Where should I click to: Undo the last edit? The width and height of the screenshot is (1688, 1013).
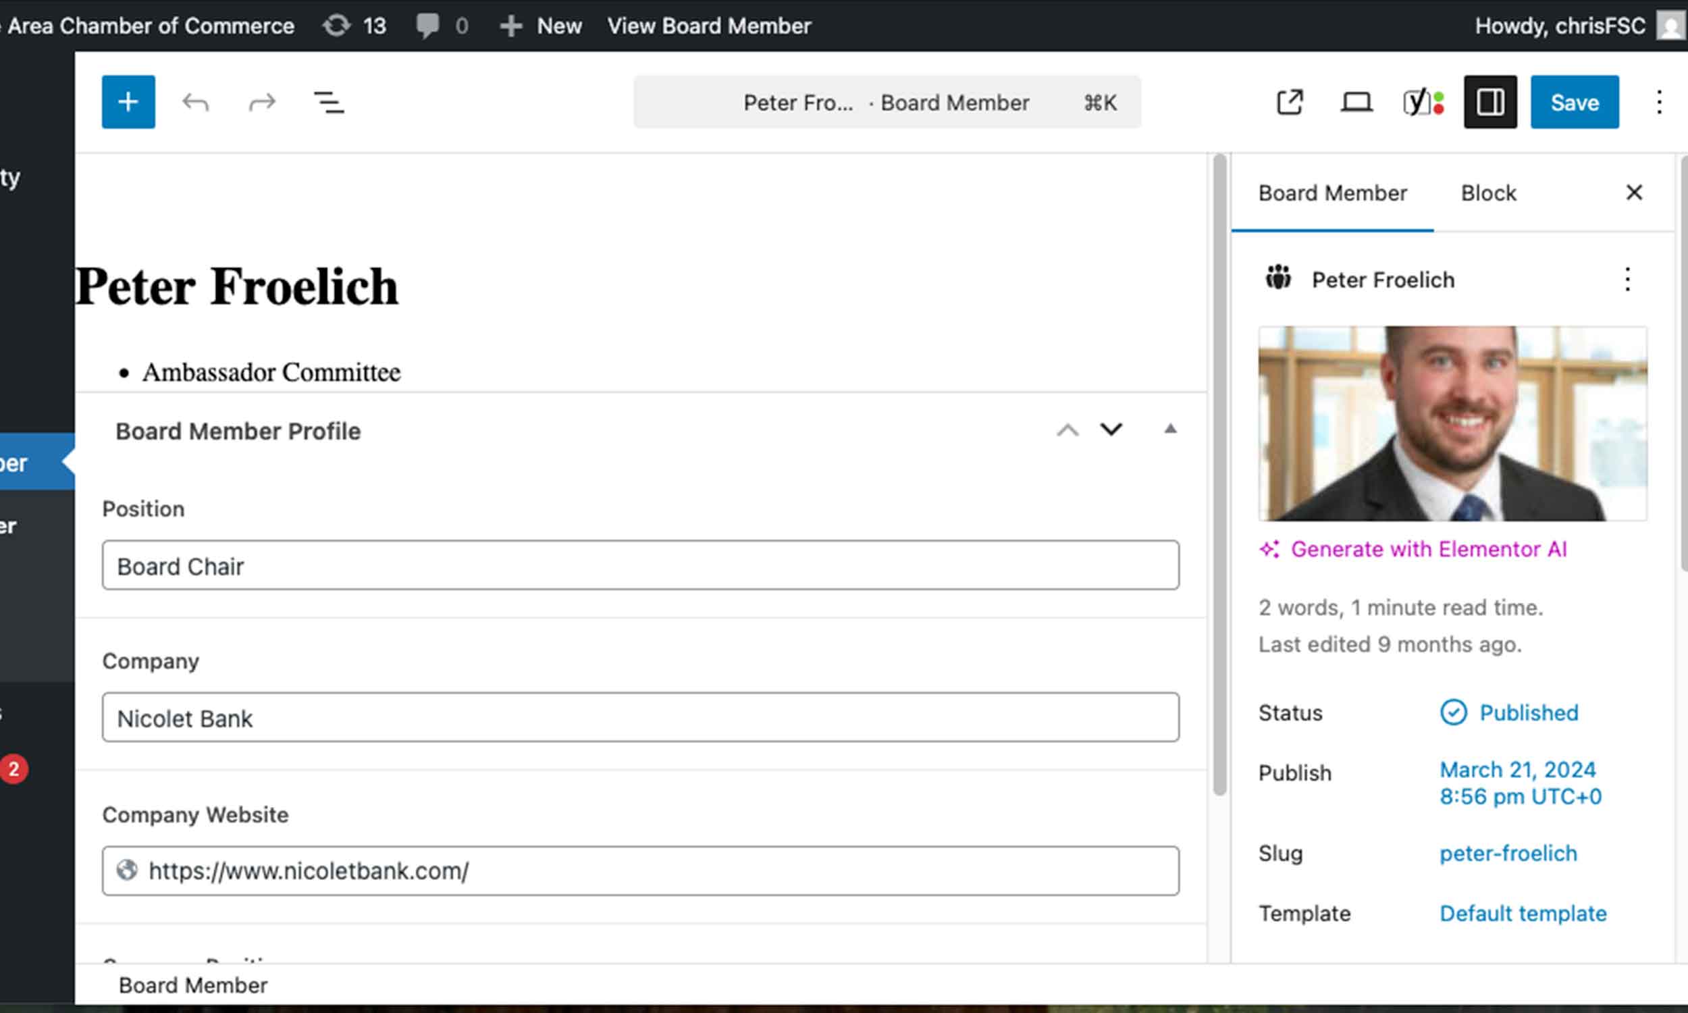[x=195, y=103]
